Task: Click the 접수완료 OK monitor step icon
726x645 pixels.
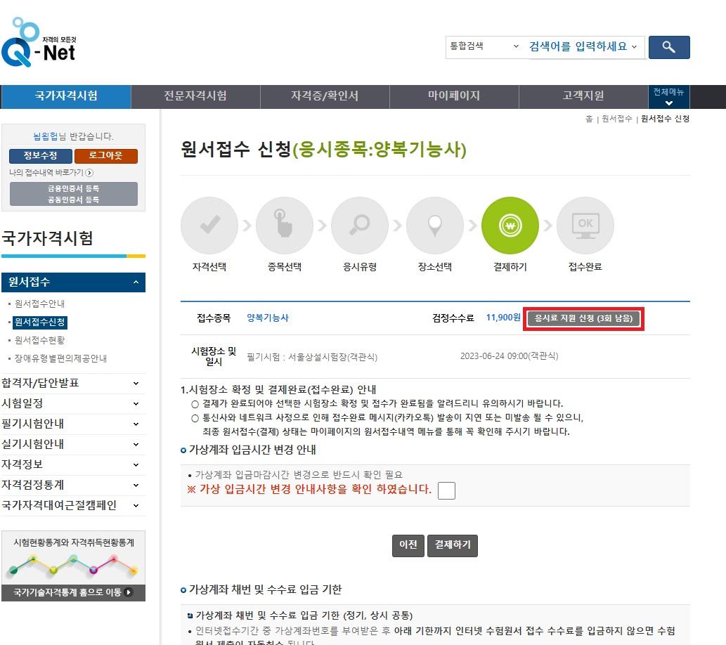Action: (x=585, y=226)
